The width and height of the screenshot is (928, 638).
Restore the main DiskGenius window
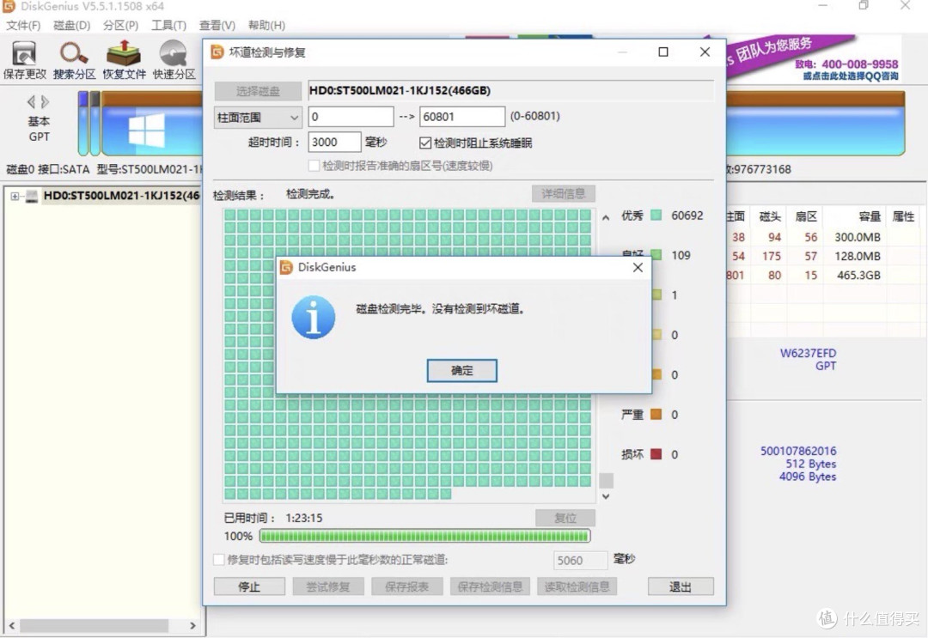pyautogui.click(x=864, y=6)
